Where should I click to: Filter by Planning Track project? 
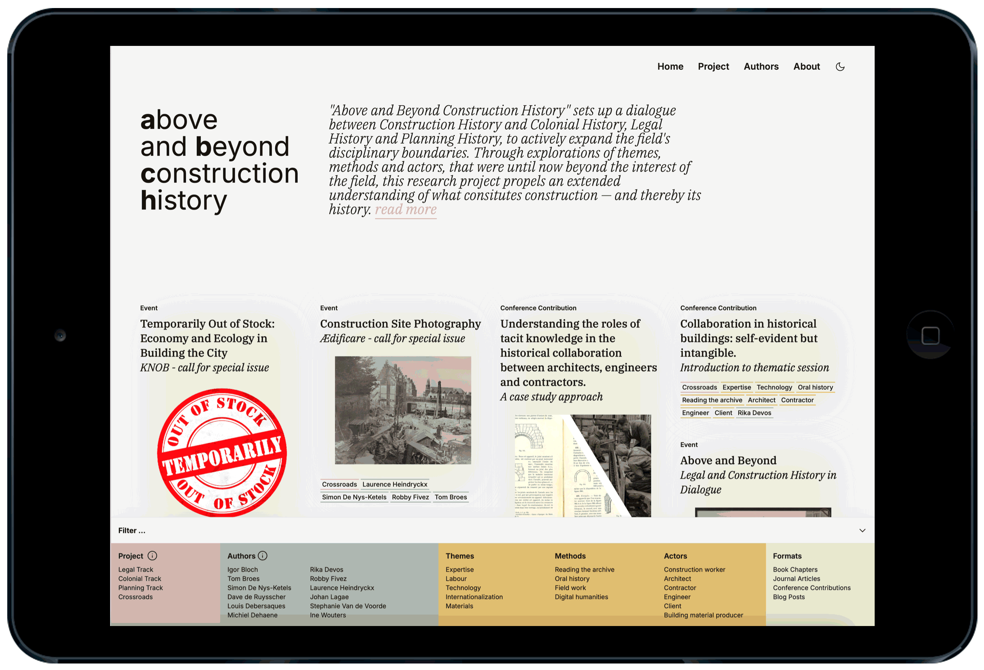click(x=141, y=588)
